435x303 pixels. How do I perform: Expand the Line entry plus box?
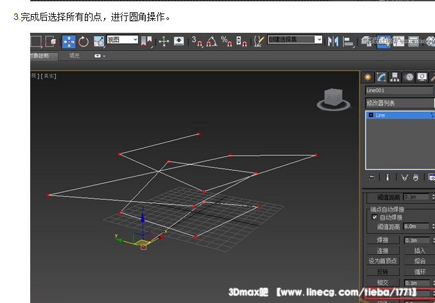(371, 115)
